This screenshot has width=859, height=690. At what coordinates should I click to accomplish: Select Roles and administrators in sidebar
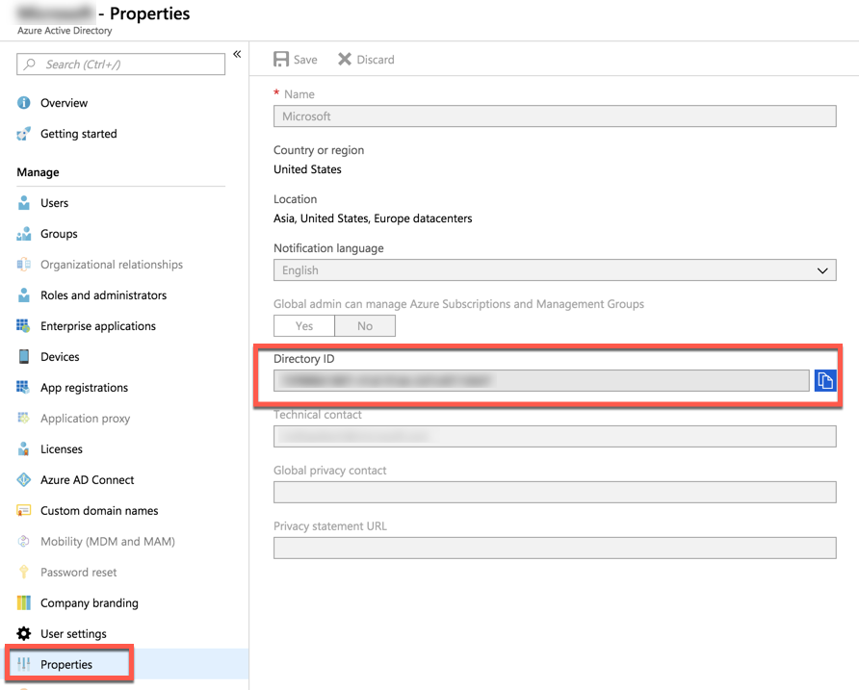pos(103,295)
